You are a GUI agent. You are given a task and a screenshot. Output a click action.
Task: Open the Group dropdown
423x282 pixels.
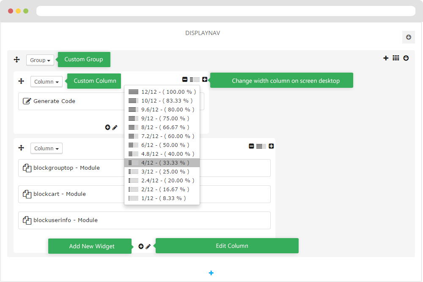[x=40, y=60]
